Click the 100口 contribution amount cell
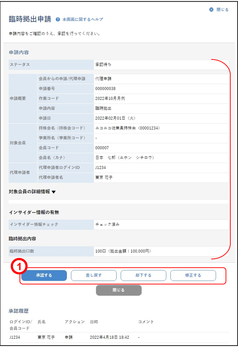The height and width of the screenshot is (348, 238). (122, 251)
